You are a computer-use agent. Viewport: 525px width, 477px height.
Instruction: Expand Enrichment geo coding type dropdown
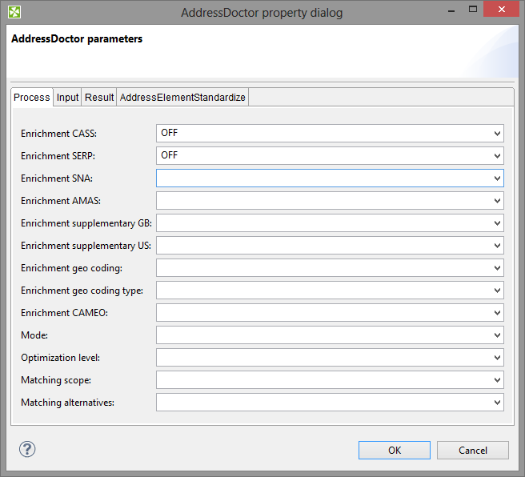pyautogui.click(x=497, y=290)
